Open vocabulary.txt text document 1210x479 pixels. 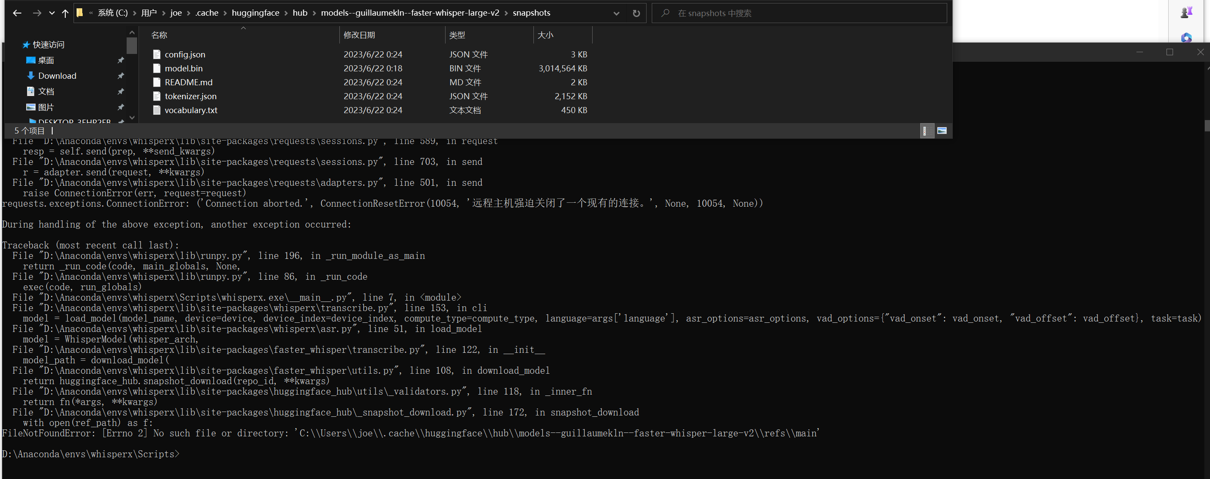click(x=191, y=111)
